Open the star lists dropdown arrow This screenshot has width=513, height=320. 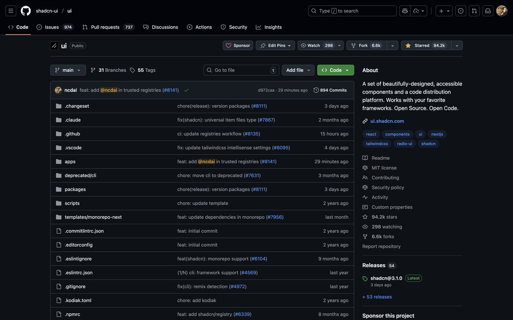tap(457, 46)
